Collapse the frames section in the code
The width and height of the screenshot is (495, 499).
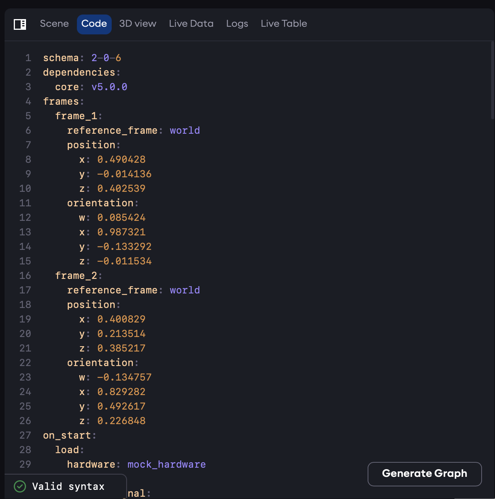61,101
